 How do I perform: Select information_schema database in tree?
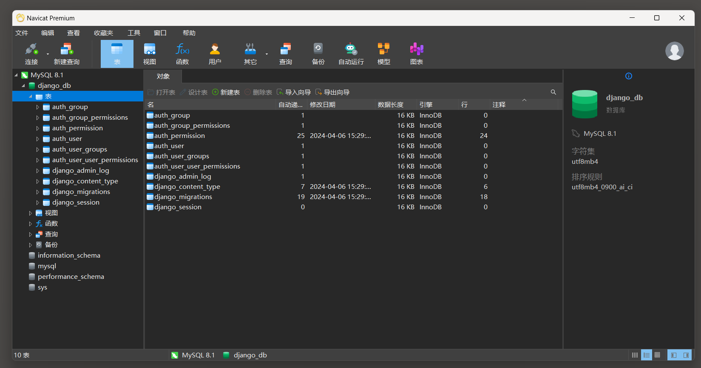(x=69, y=256)
